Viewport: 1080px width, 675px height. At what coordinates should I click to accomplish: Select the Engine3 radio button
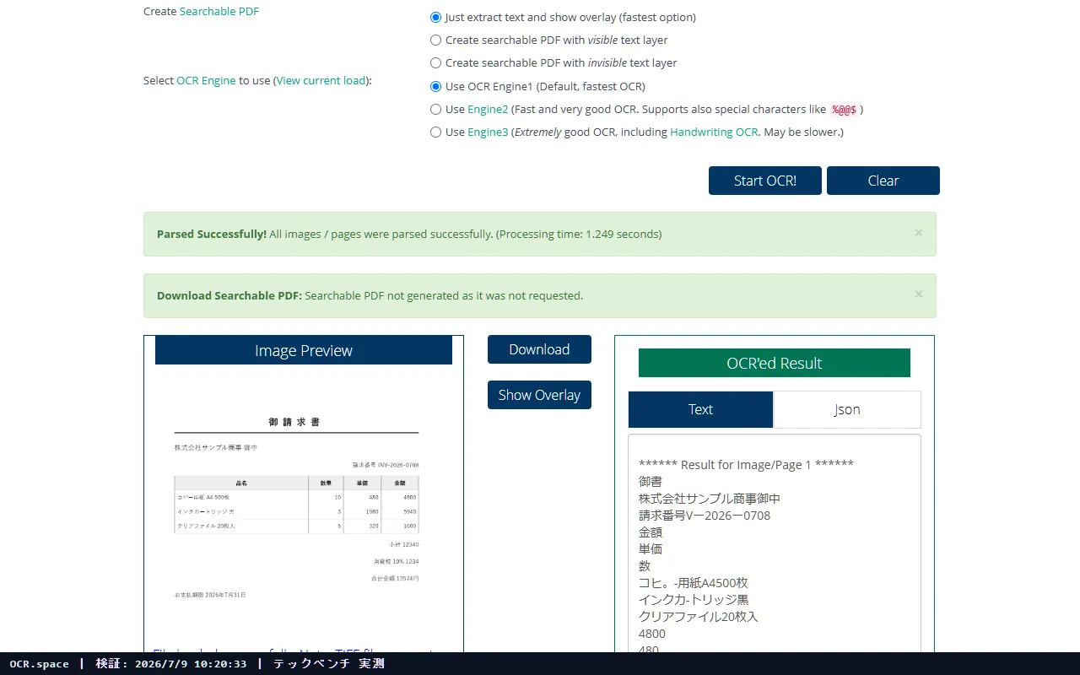tap(435, 132)
